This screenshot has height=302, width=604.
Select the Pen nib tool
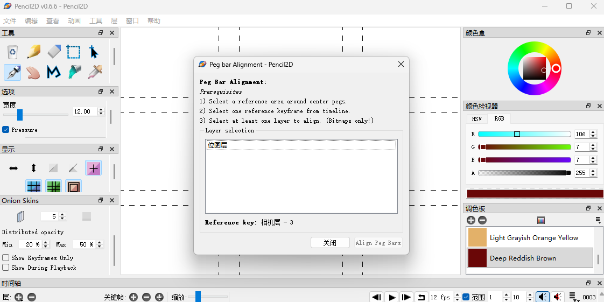[x=13, y=72]
